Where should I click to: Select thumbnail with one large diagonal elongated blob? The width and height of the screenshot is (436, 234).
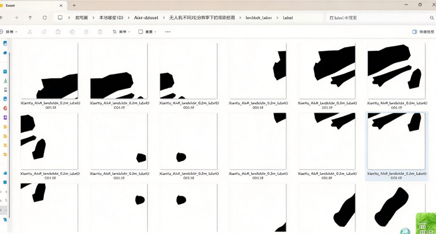[396, 207]
